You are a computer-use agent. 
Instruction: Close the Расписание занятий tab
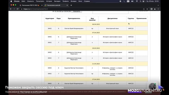pyautogui.click(x=67, y=5)
